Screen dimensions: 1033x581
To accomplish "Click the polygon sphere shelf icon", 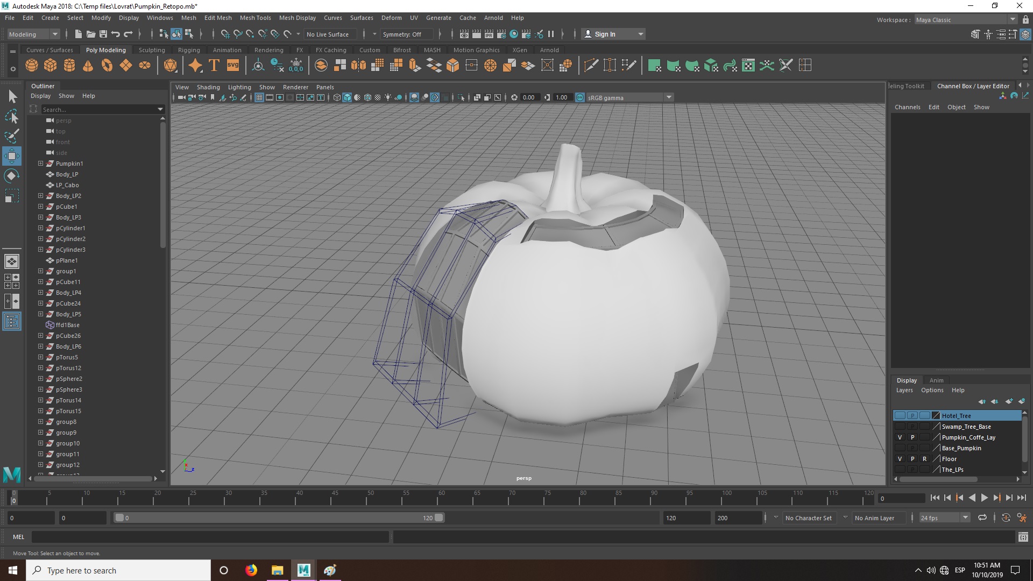I will (x=32, y=66).
